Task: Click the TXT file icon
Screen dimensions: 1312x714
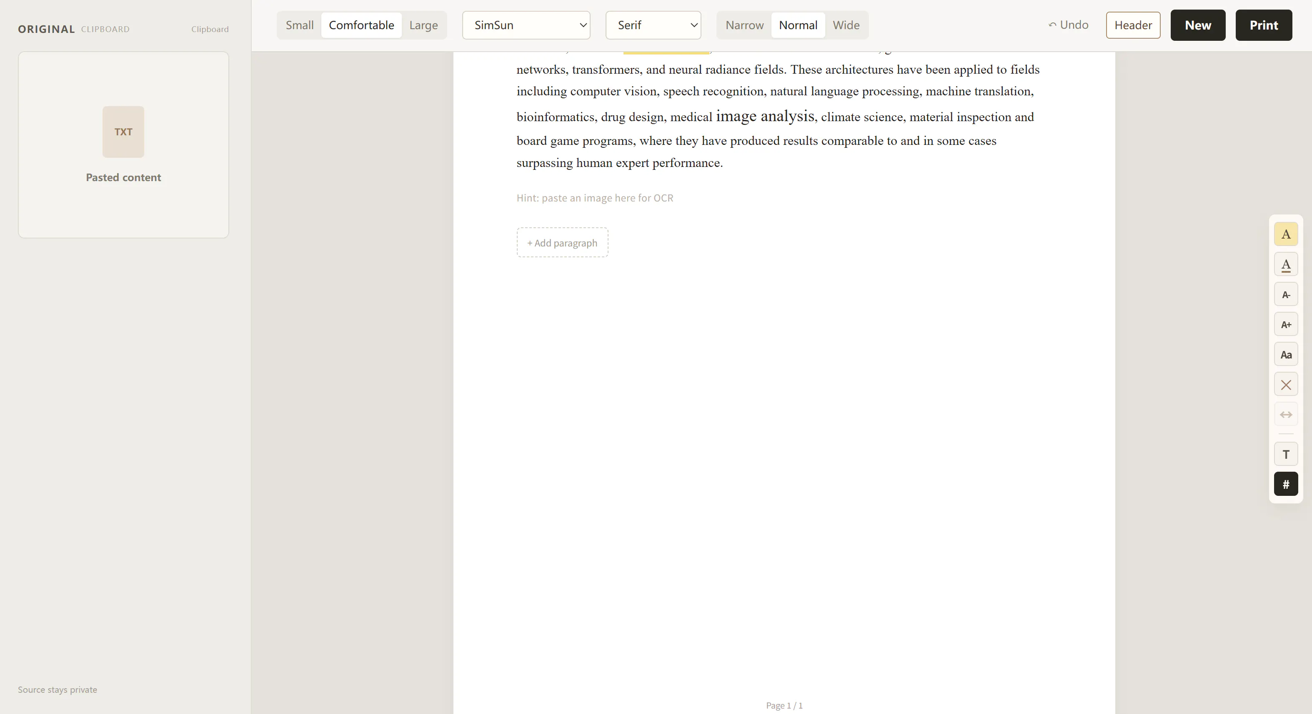Action: [x=123, y=132]
